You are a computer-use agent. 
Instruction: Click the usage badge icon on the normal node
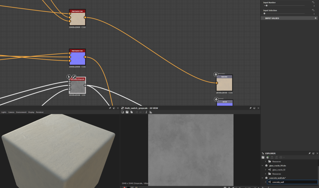pos(216,99)
